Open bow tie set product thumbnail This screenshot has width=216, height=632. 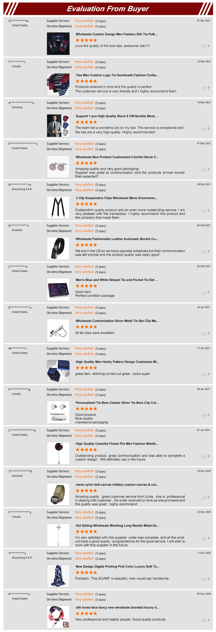click(58, 44)
